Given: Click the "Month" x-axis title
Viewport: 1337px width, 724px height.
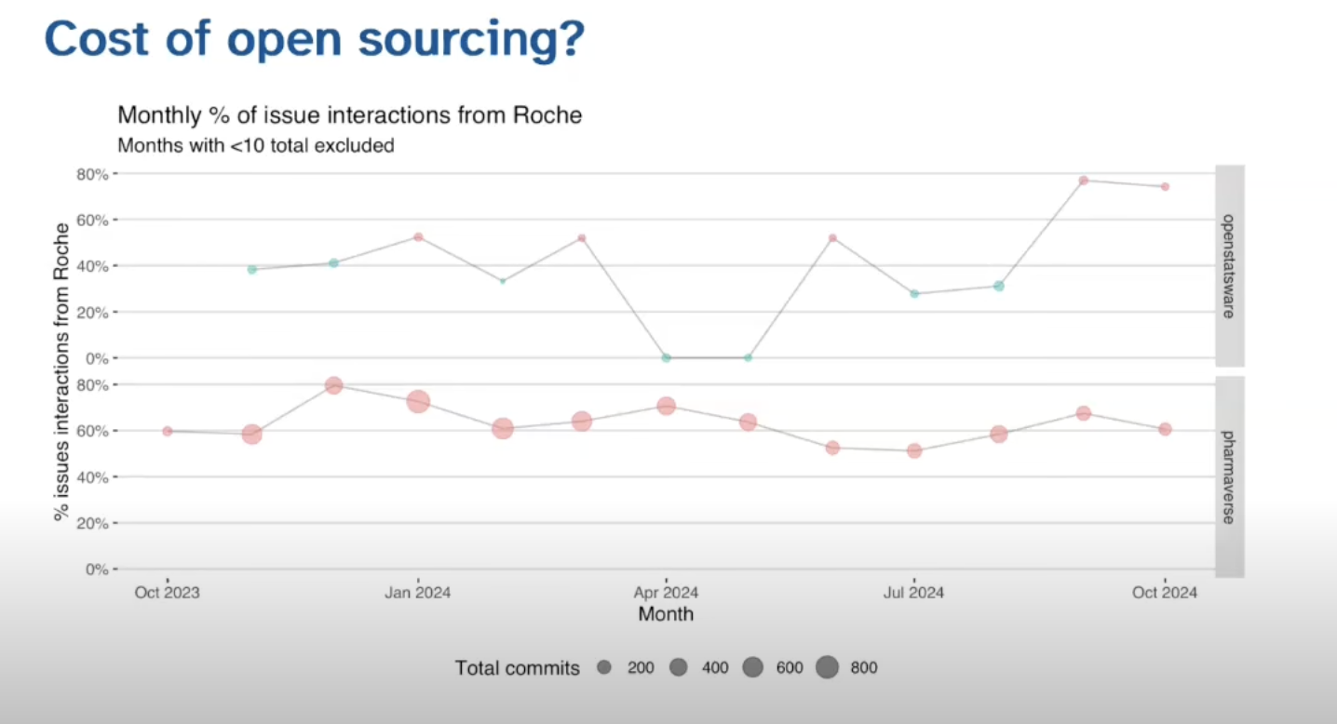Looking at the screenshot, I should click(x=666, y=614).
